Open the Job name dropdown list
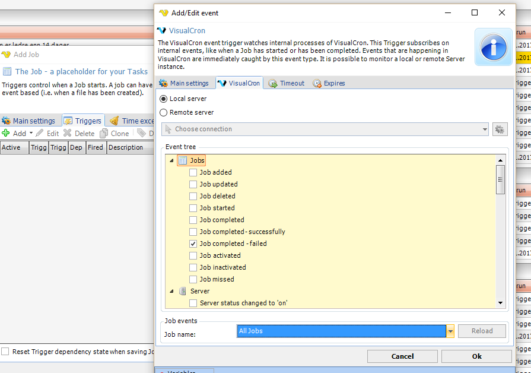 (450, 331)
